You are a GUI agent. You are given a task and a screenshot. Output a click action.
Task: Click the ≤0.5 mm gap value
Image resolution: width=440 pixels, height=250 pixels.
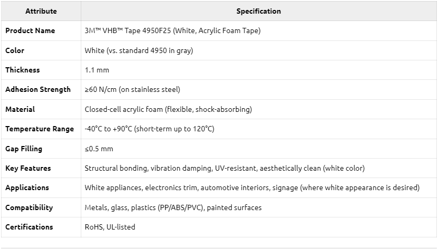coord(99,149)
